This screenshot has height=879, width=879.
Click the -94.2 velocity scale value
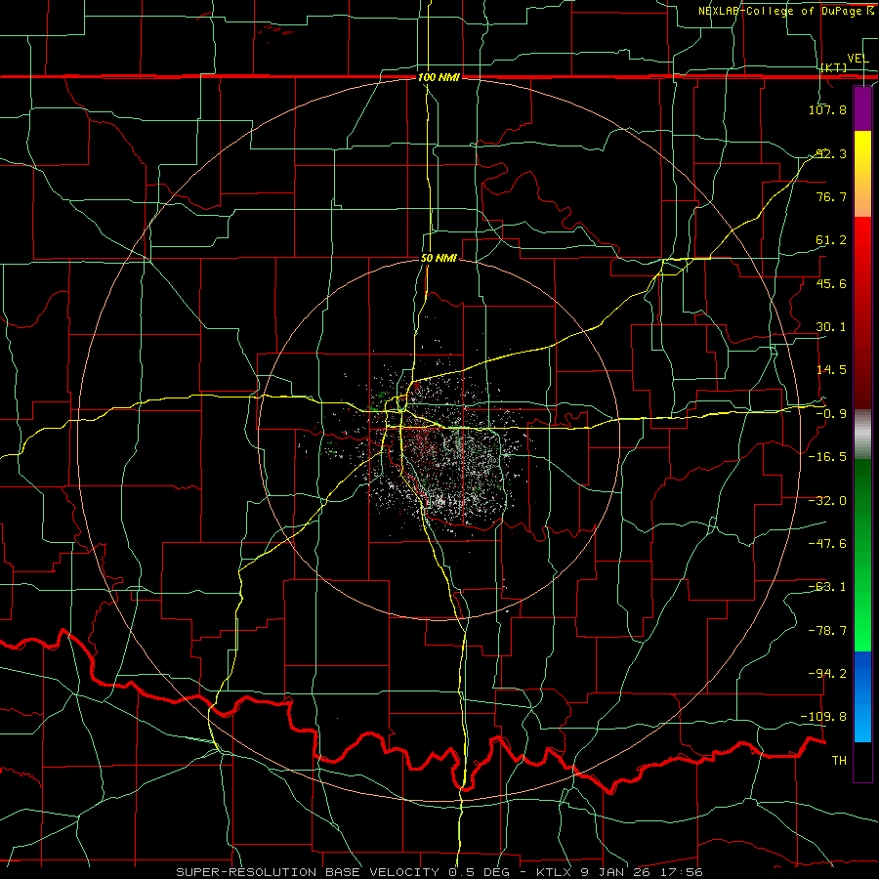click(827, 674)
